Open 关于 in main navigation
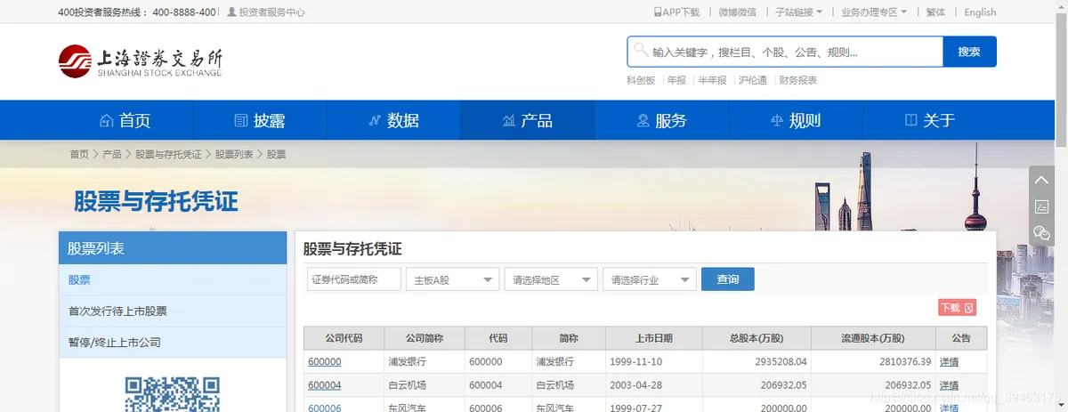This screenshot has height=412, width=1068. tap(929, 120)
